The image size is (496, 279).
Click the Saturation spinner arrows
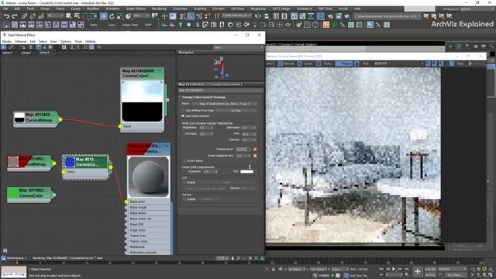pos(254,127)
